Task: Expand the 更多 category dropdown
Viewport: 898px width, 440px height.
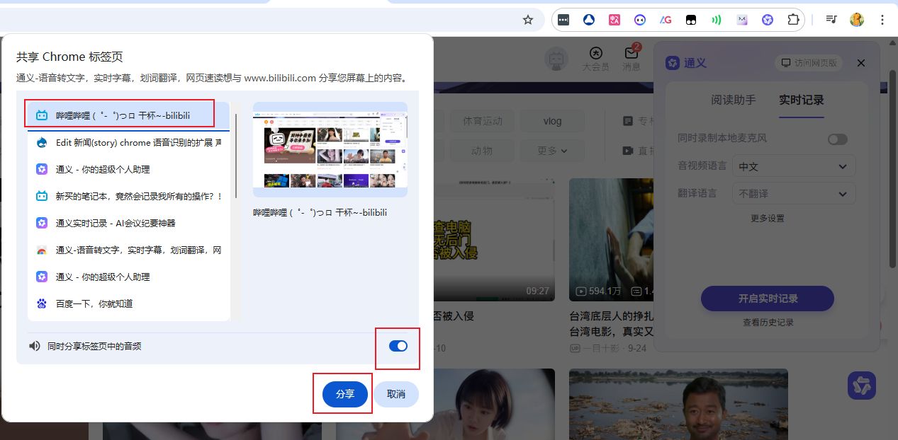Action: 552,151
